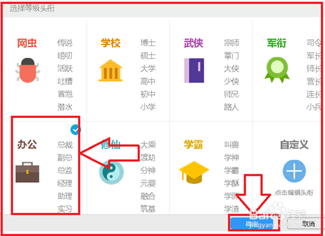Click the 宗师 title text
The width and height of the screenshot is (325, 236).
232,43
